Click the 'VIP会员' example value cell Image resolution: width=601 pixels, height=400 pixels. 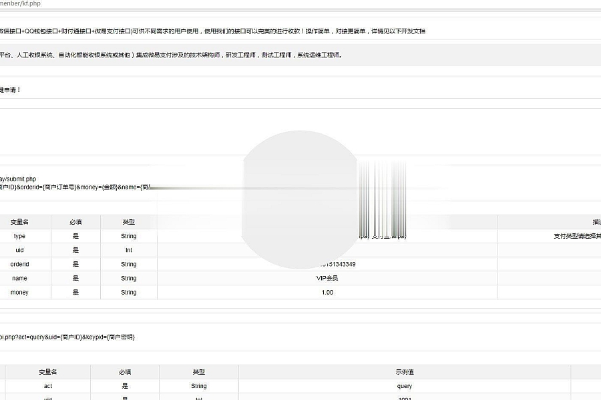coord(327,278)
